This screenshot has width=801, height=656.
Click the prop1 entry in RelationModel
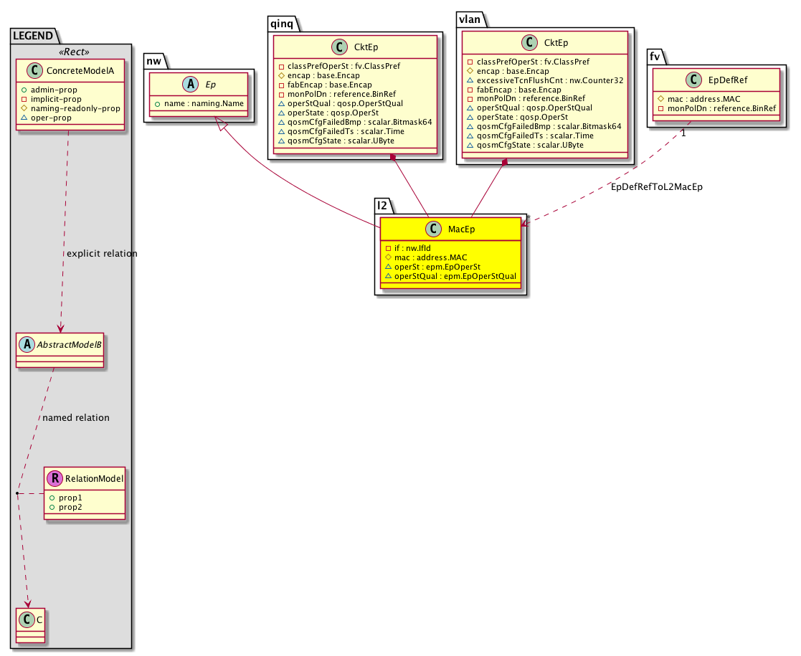(70, 498)
